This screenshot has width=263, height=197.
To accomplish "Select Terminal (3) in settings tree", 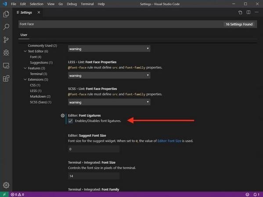I will 38,74.
